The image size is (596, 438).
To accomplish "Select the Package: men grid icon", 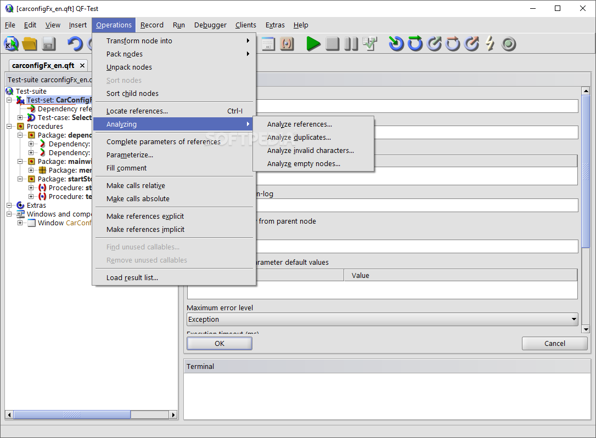I will [43, 170].
